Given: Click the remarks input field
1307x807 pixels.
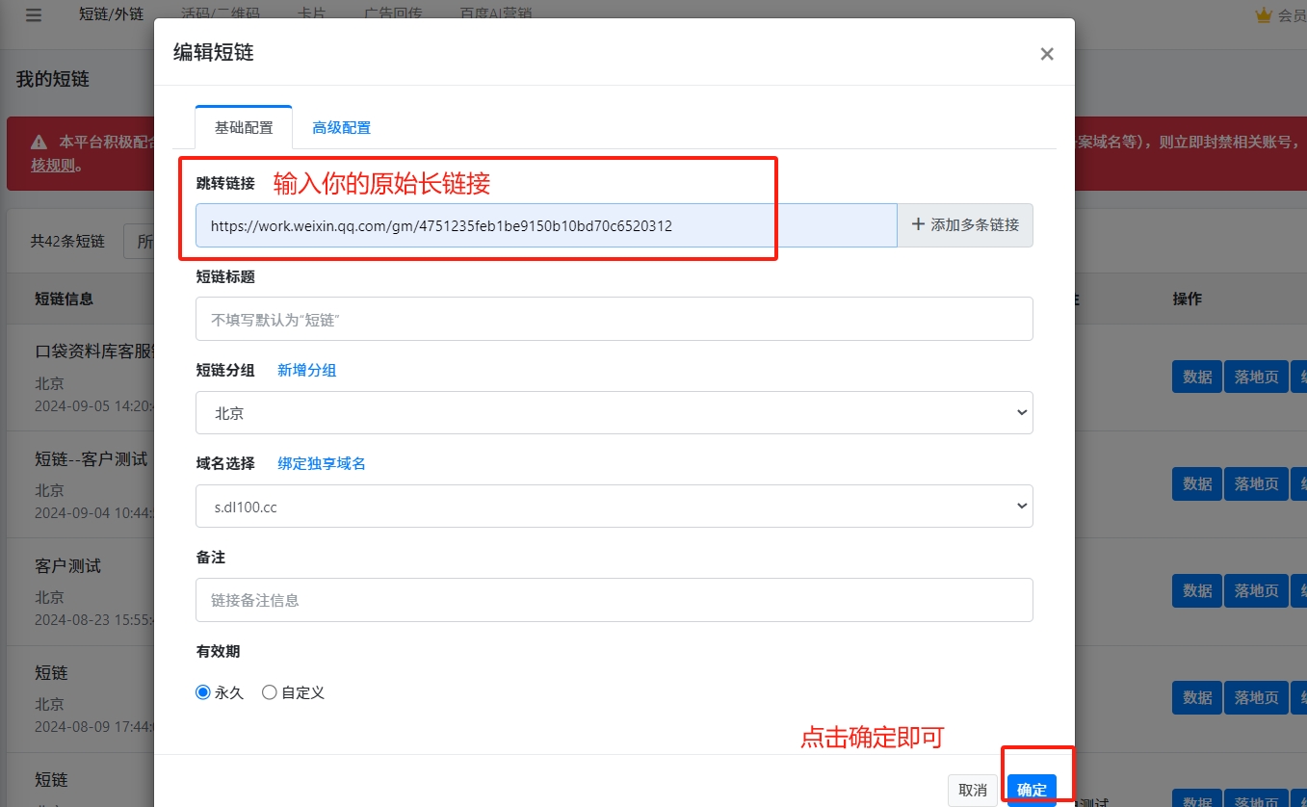Looking at the screenshot, I should 614,600.
